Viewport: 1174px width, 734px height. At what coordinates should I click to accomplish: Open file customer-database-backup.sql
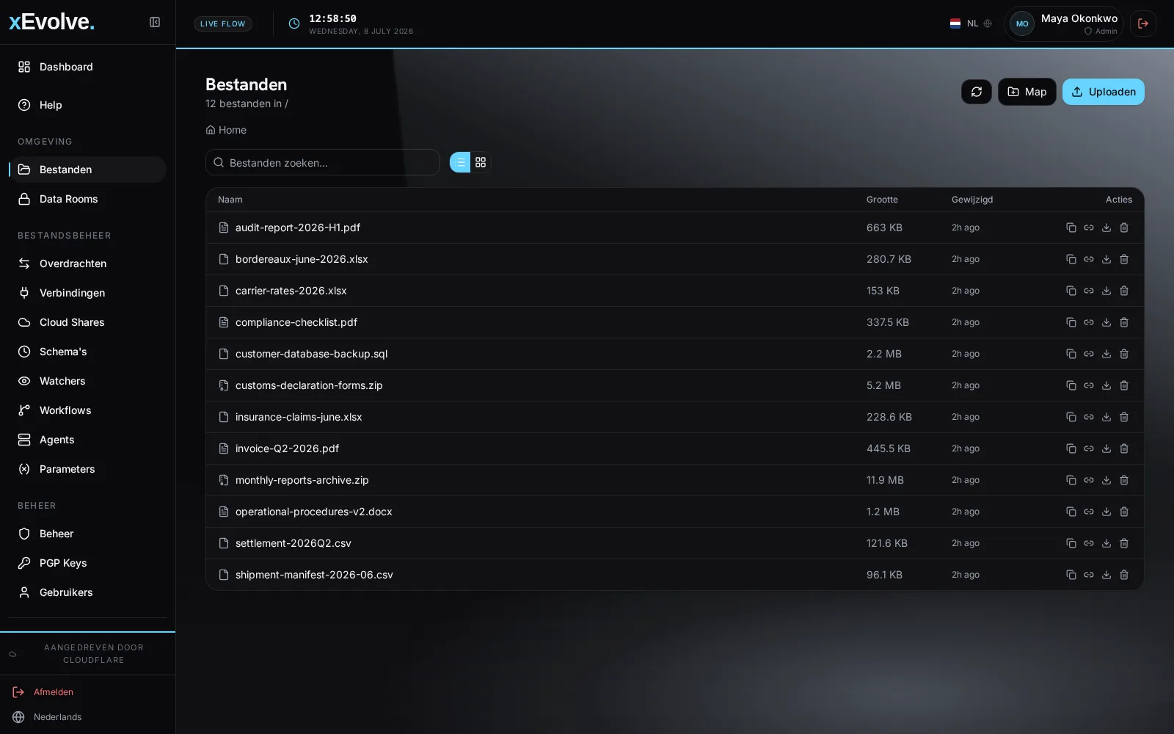tap(311, 354)
